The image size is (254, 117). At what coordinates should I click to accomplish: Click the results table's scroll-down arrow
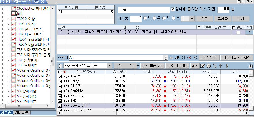point(251,108)
